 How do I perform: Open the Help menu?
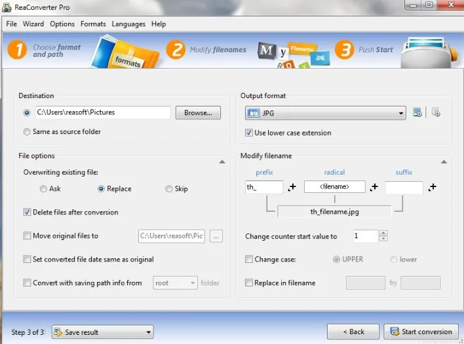coord(159,24)
